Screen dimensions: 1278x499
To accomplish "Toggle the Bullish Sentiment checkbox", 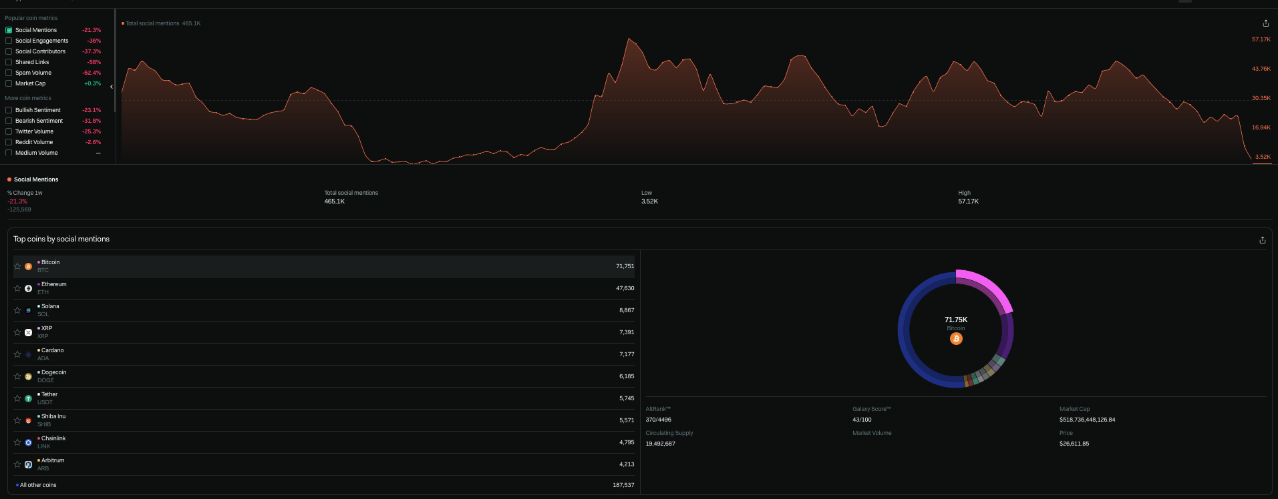I will tap(9, 110).
